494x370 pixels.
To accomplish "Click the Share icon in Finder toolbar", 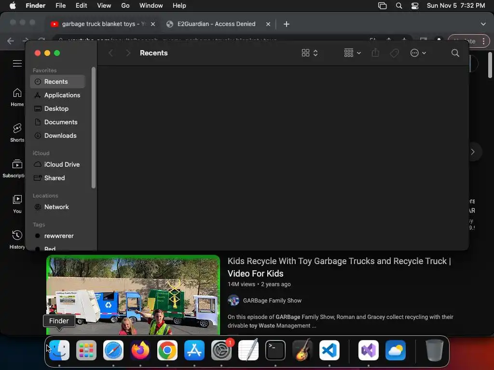I will pos(375,53).
